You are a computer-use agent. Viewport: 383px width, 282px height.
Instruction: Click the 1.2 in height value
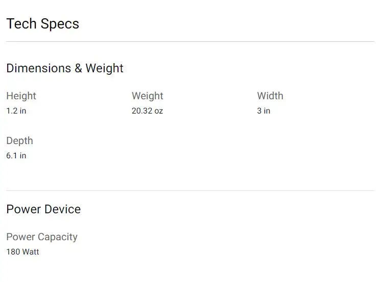tap(16, 111)
